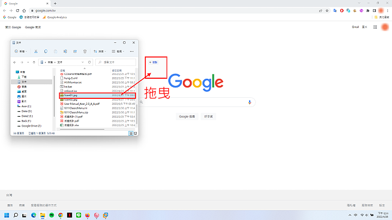Open Chrome three-dot menu
This screenshot has width=392, height=220.
click(x=388, y=11)
